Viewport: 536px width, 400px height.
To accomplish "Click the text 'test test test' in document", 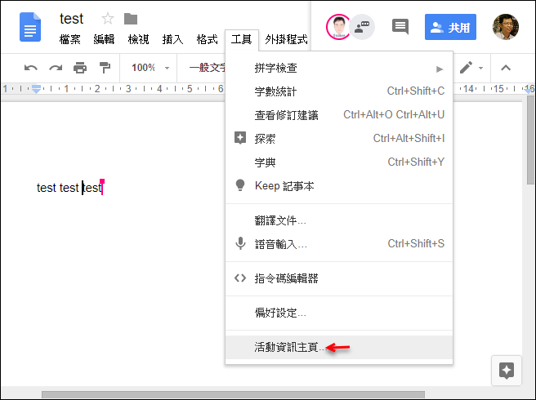I will [69, 188].
